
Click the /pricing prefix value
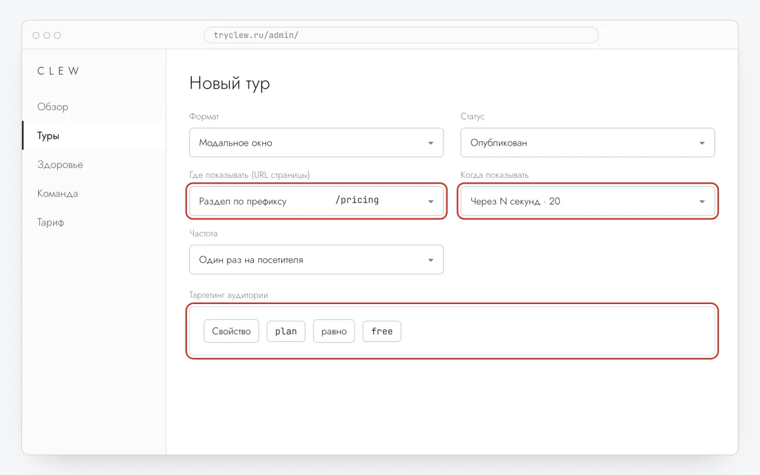[357, 200]
